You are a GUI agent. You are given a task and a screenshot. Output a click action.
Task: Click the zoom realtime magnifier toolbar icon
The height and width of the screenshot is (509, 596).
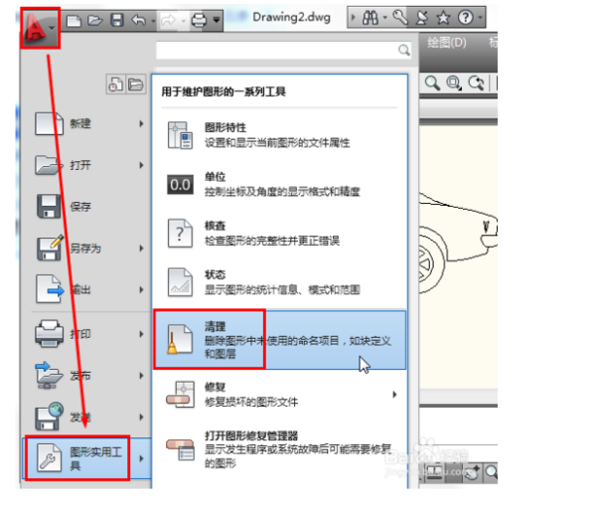point(432,83)
